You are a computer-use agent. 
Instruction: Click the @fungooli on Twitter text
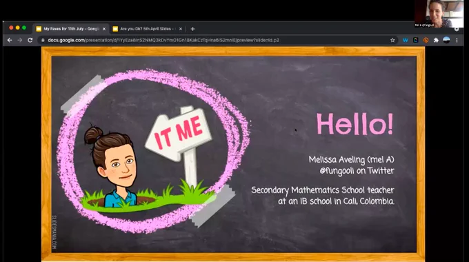357,171
